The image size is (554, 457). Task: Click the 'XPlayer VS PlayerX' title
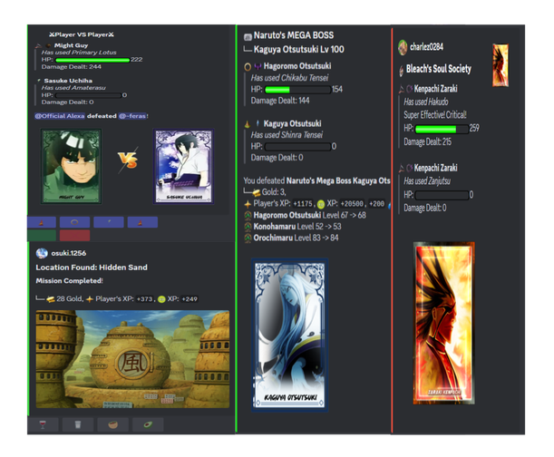click(82, 34)
